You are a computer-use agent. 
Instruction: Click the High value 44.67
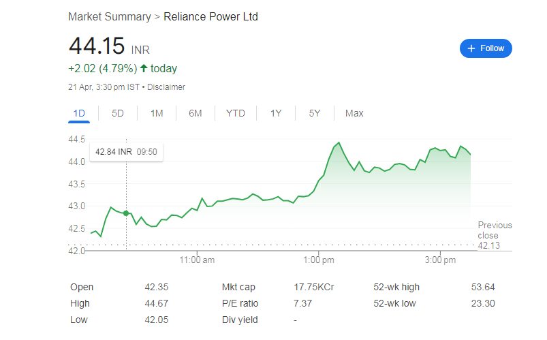pos(157,303)
